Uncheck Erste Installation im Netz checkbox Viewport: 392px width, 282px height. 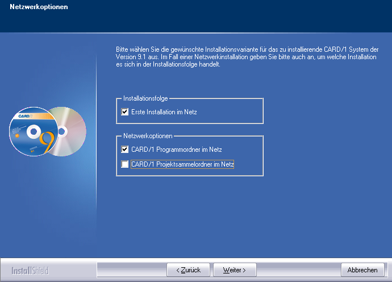(125, 111)
